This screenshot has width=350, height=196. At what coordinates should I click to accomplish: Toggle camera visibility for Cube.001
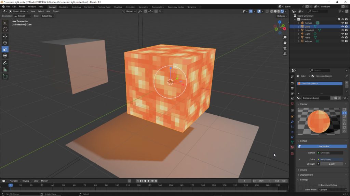(346, 30)
